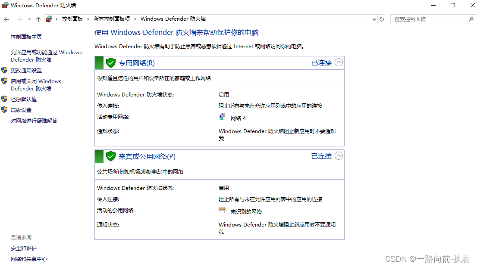
Task: Click 已连接 status in 专用网络 header
Action: coord(321,62)
